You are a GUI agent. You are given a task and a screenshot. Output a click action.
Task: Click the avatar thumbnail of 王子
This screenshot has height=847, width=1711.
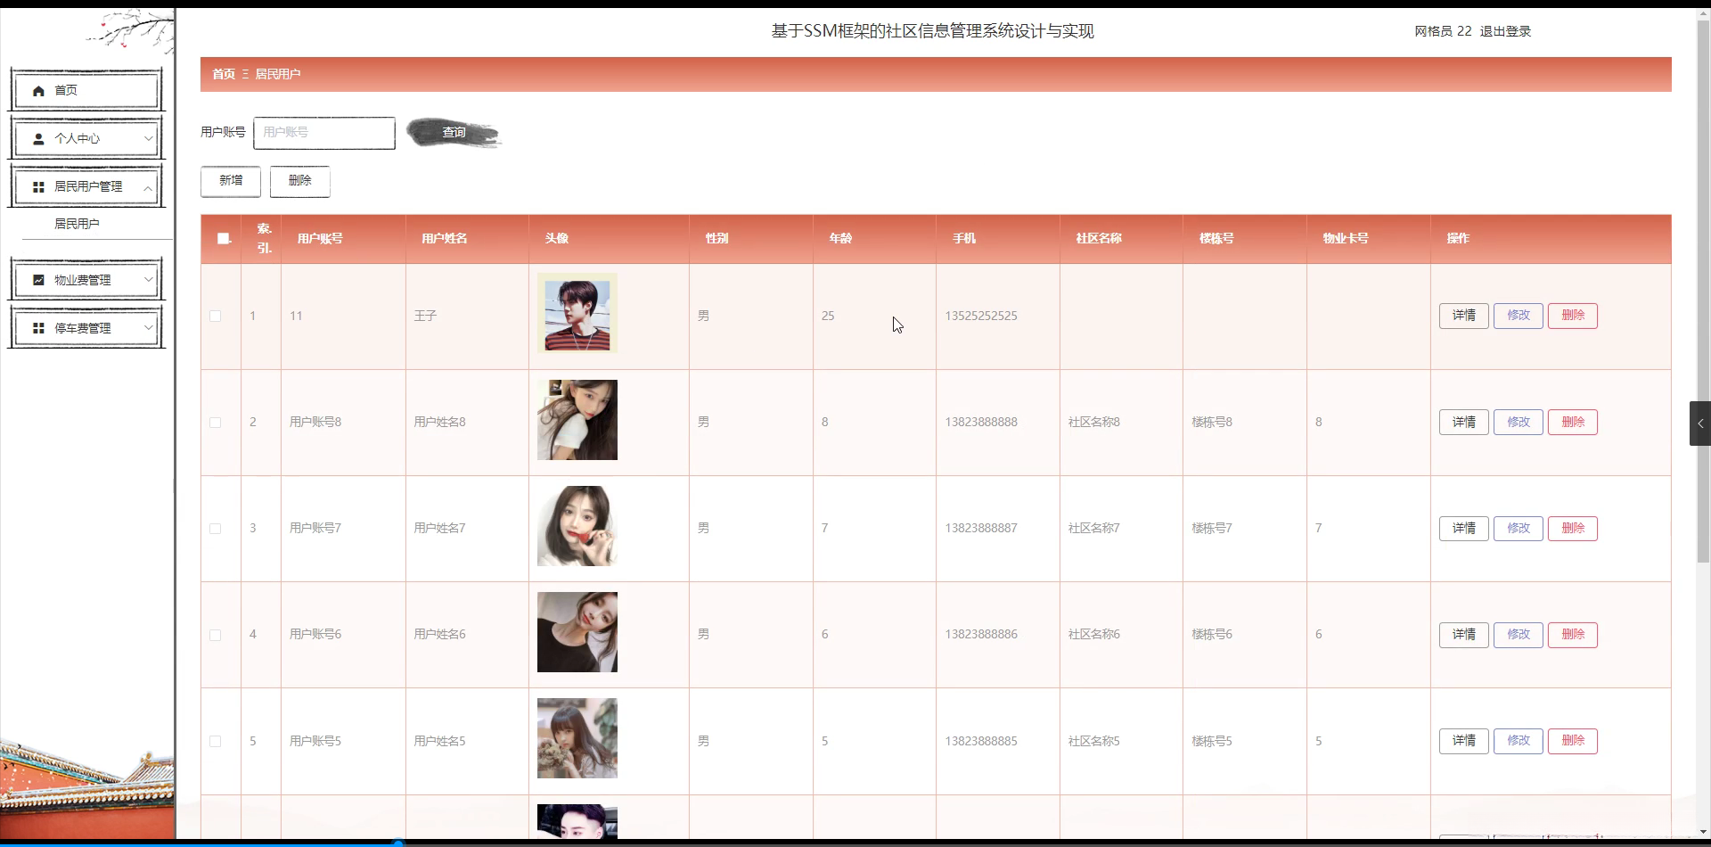(x=577, y=313)
